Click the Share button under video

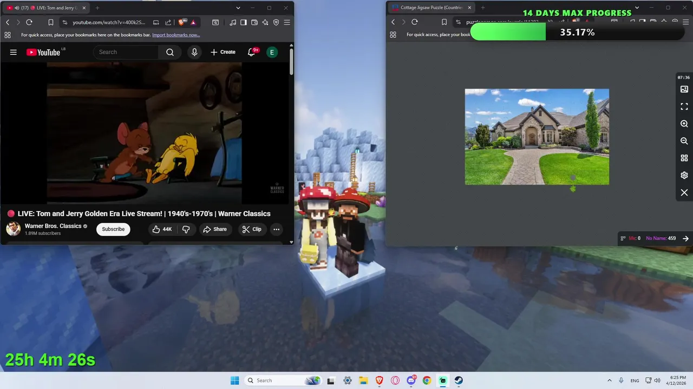click(215, 229)
